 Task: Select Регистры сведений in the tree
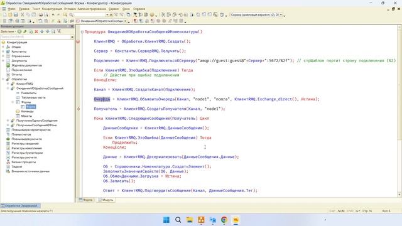[25, 144]
